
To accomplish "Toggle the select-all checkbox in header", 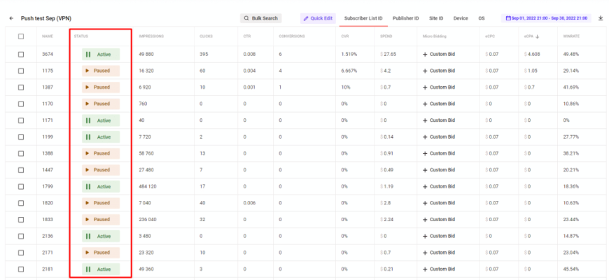I will (x=21, y=36).
